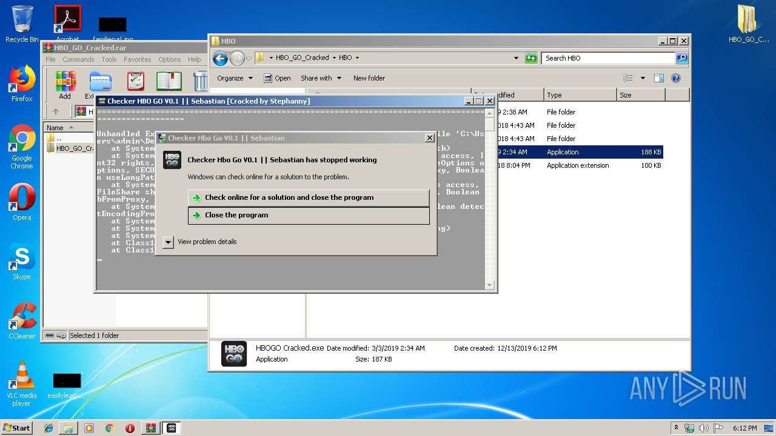Click HBO_GO_Cracked breadcrumb segment
This screenshot has width=776, height=436.
(302, 58)
